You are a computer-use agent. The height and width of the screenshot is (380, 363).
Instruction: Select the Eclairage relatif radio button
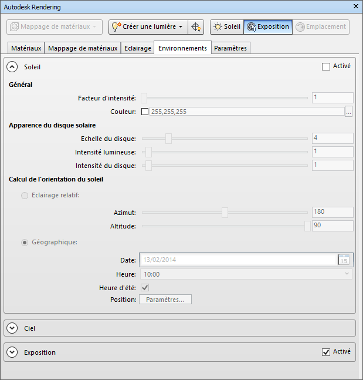pyautogui.click(x=25, y=196)
